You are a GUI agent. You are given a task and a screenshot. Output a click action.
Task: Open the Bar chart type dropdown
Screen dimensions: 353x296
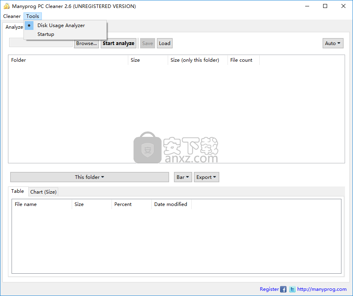point(183,177)
